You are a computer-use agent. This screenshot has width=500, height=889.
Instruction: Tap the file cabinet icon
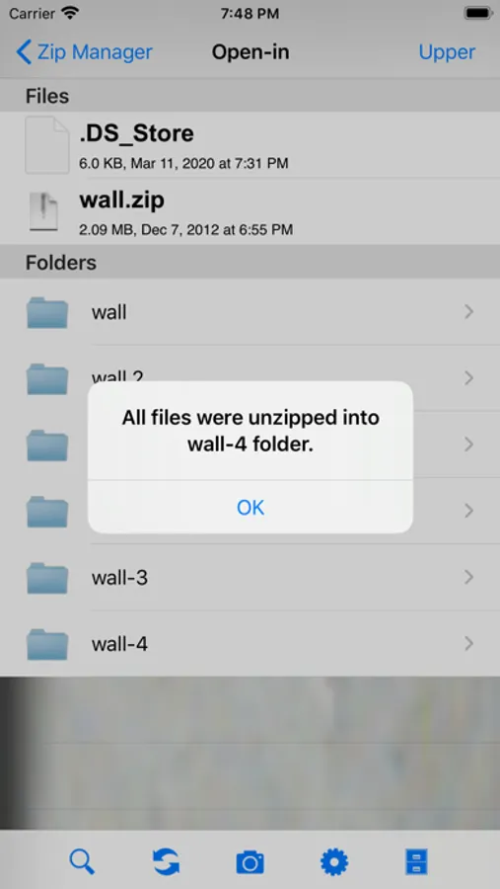(x=417, y=861)
